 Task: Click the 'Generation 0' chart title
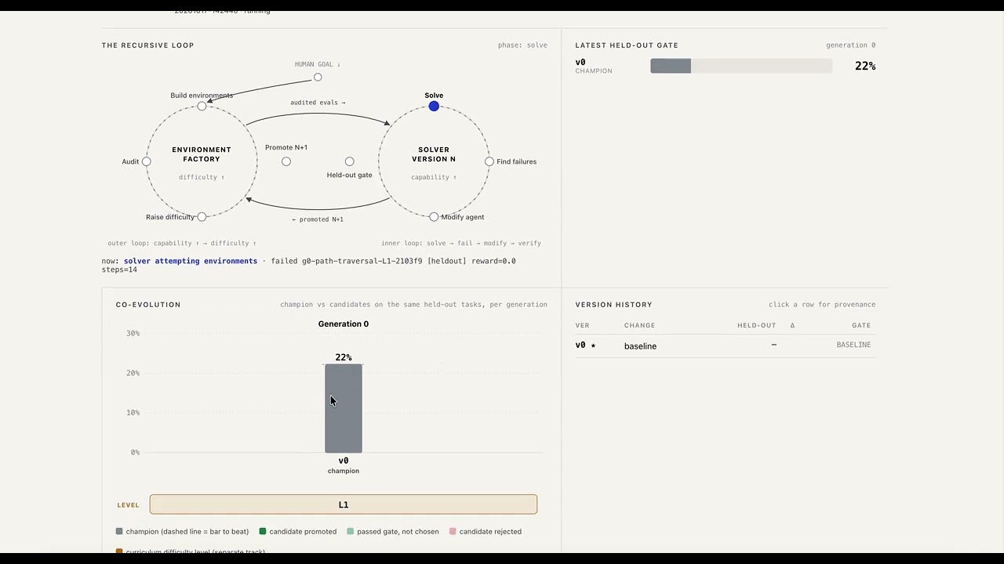tap(344, 324)
